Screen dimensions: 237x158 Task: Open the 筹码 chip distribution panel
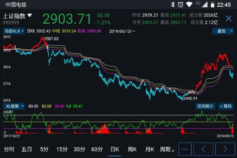point(226,106)
